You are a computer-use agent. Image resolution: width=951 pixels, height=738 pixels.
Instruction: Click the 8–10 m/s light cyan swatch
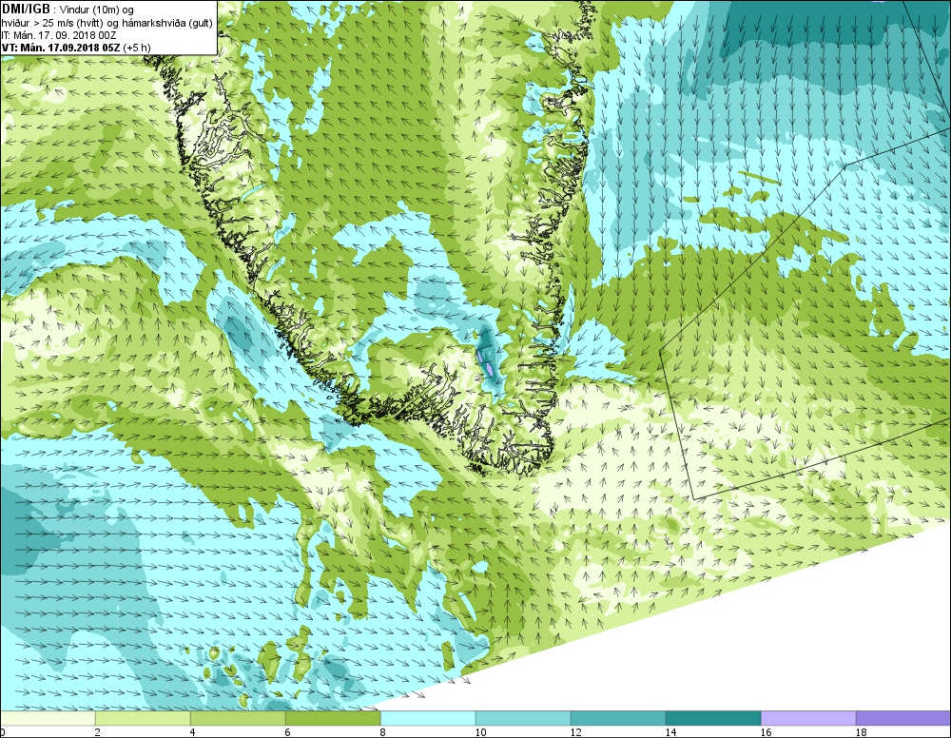pyautogui.click(x=428, y=718)
